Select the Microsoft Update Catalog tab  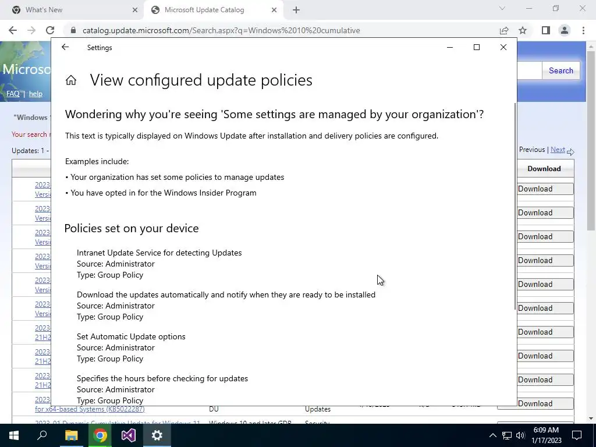coord(213,10)
